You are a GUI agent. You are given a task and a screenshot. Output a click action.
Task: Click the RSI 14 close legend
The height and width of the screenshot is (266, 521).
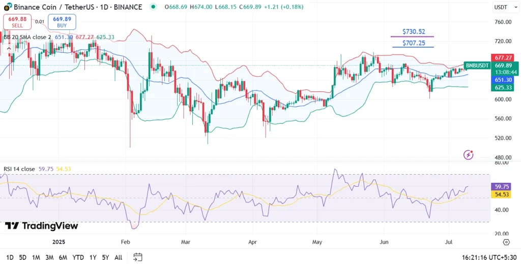(x=19, y=169)
